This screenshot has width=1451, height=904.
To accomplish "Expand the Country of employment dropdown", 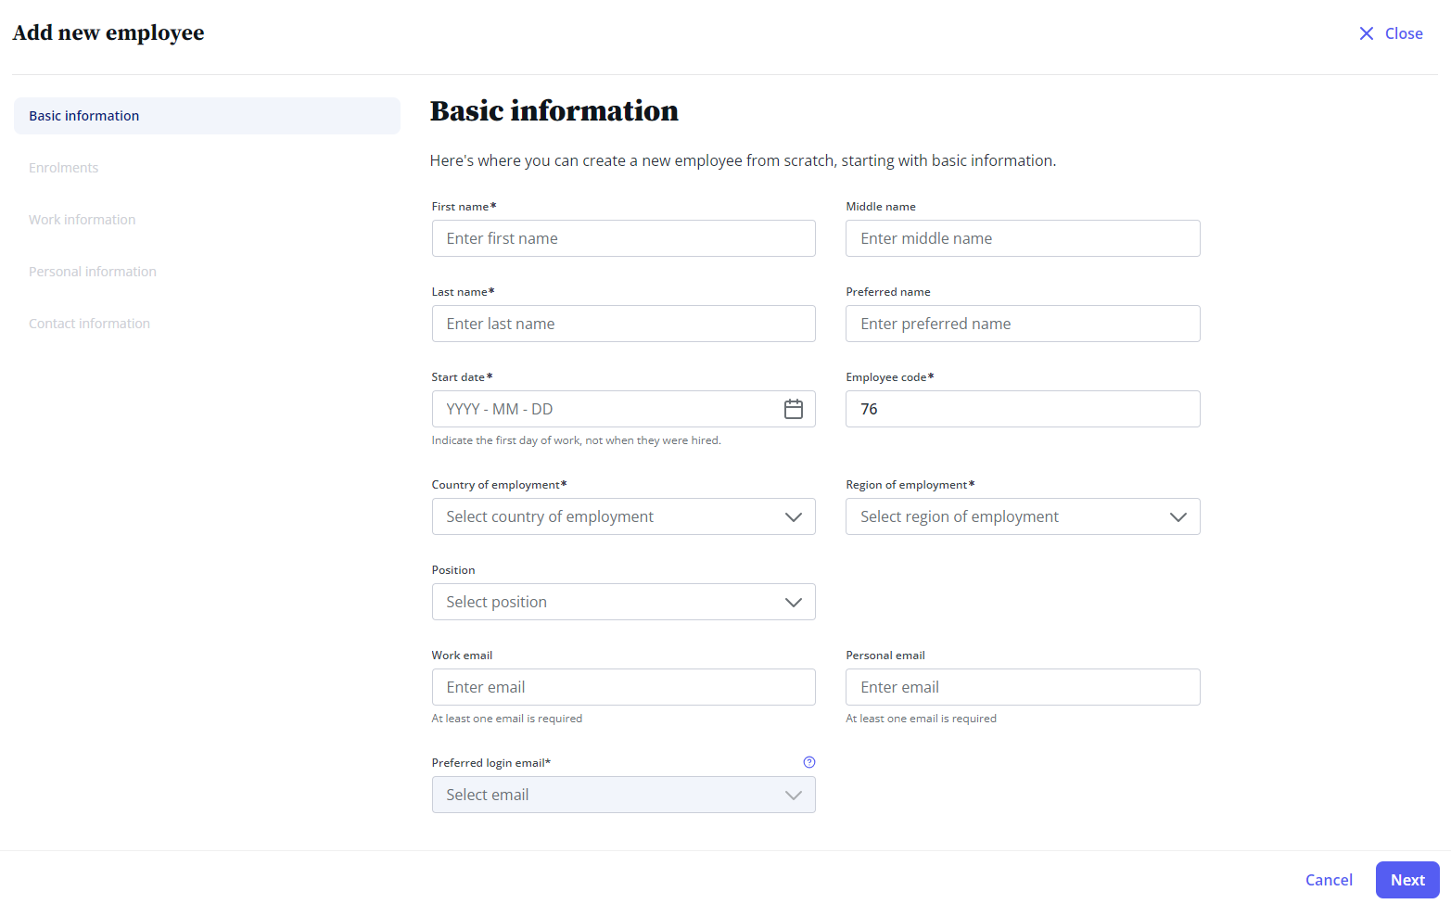I will click(624, 516).
